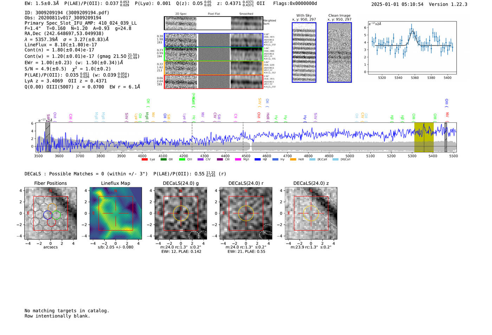Click 'Row intentionally blank.' text
Image resolution: width=492 pixels, height=335 pixels.
pos(57,316)
